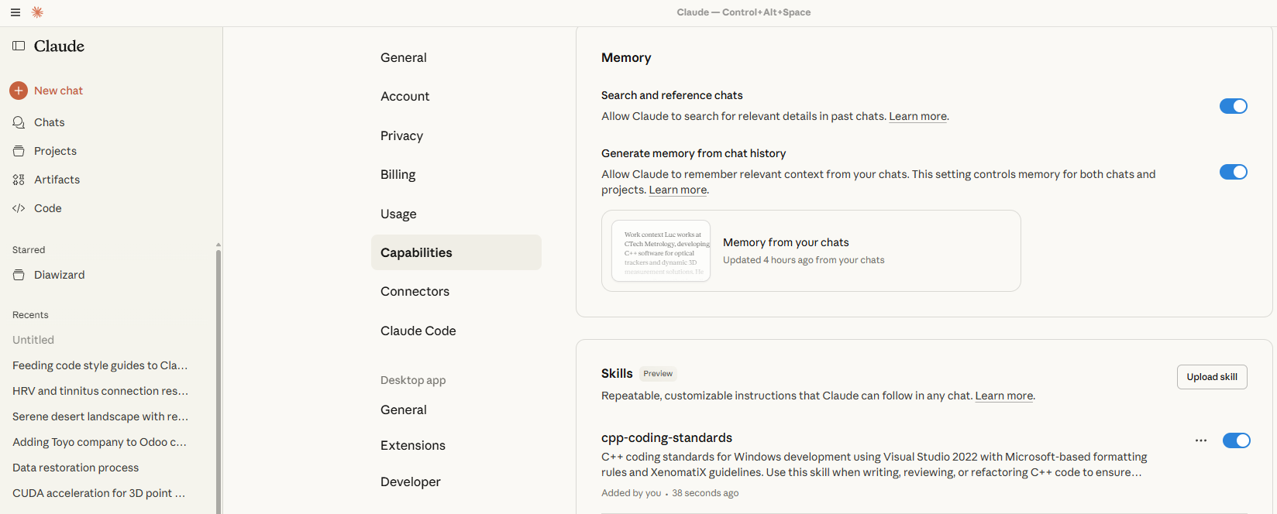Screen dimensions: 1277x514
Task: Open cpp-coding-standards three-dot options menu
Action: pos(1201,440)
